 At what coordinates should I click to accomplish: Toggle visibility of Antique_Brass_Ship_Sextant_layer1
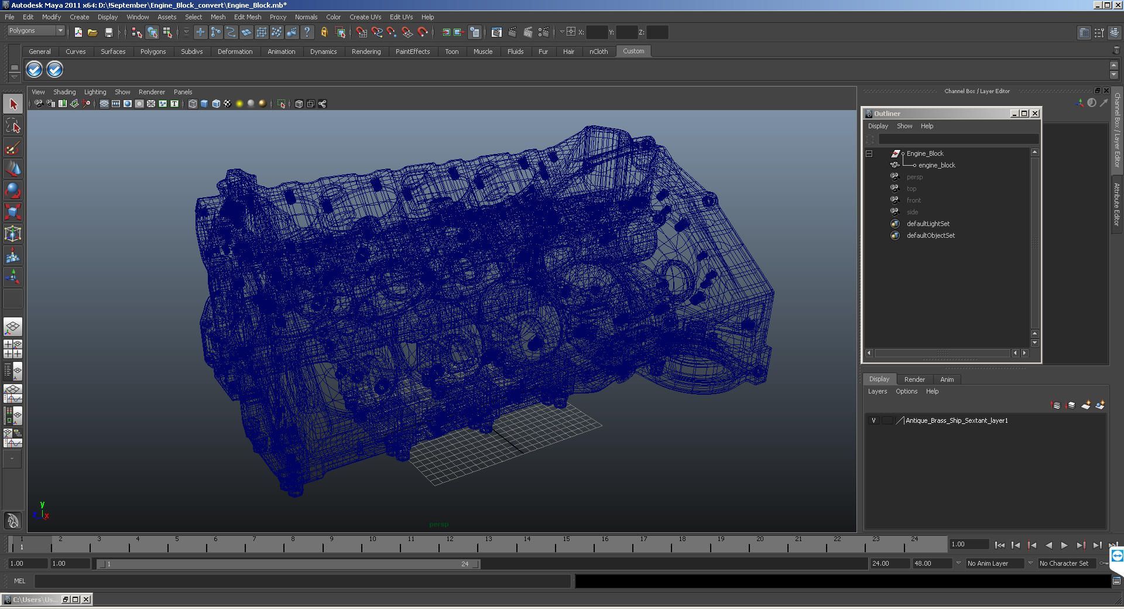[x=873, y=420]
